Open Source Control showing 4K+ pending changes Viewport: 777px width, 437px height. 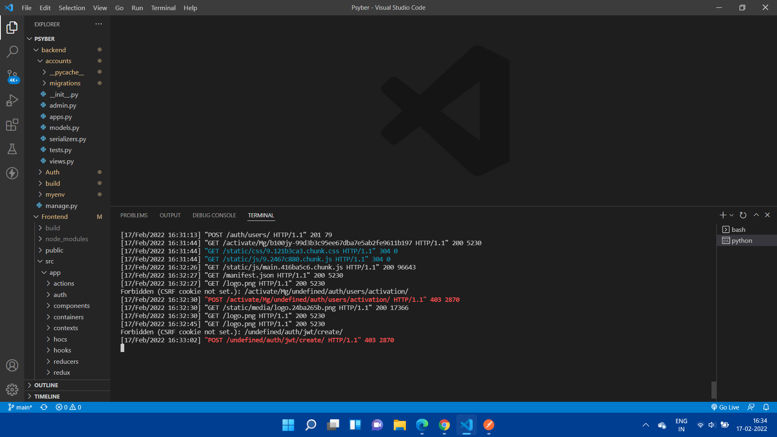point(12,76)
